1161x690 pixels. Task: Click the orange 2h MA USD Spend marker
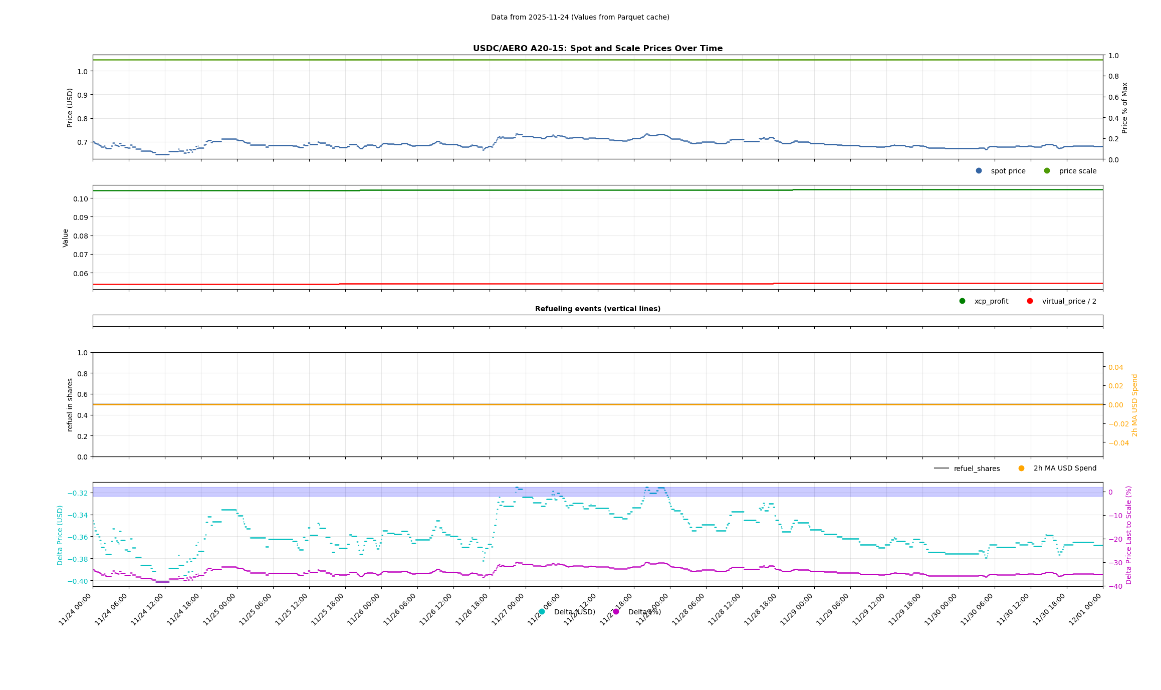(1021, 469)
